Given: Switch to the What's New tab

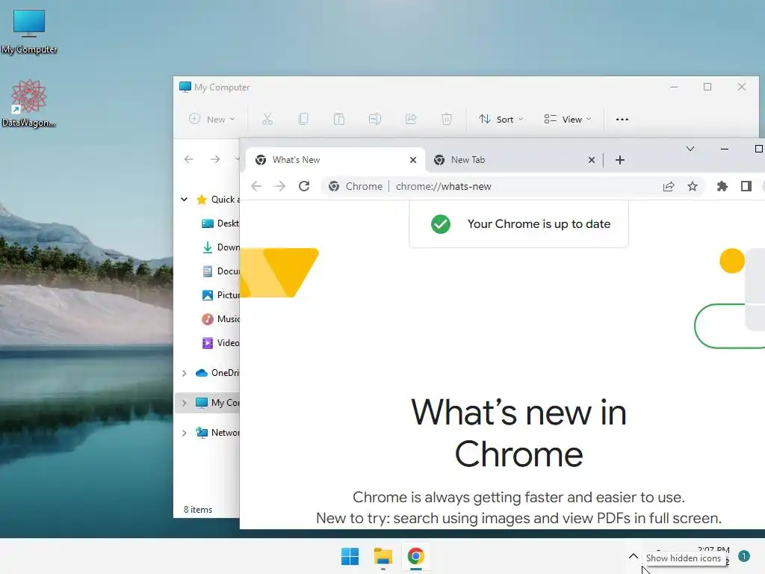Looking at the screenshot, I should click(x=335, y=160).
